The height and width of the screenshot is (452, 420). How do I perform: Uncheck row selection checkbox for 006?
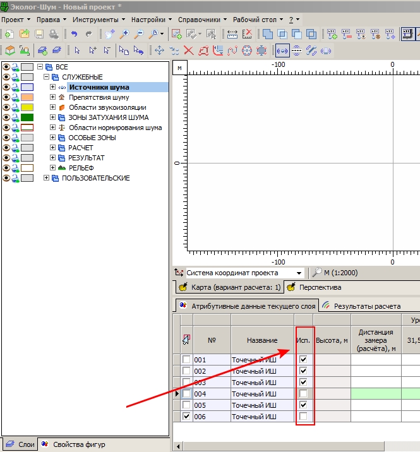(x=186, y=416)
